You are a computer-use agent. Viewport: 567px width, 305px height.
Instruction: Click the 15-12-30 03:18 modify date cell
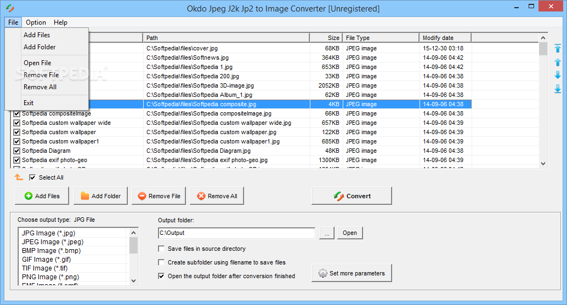click(443, 48)
